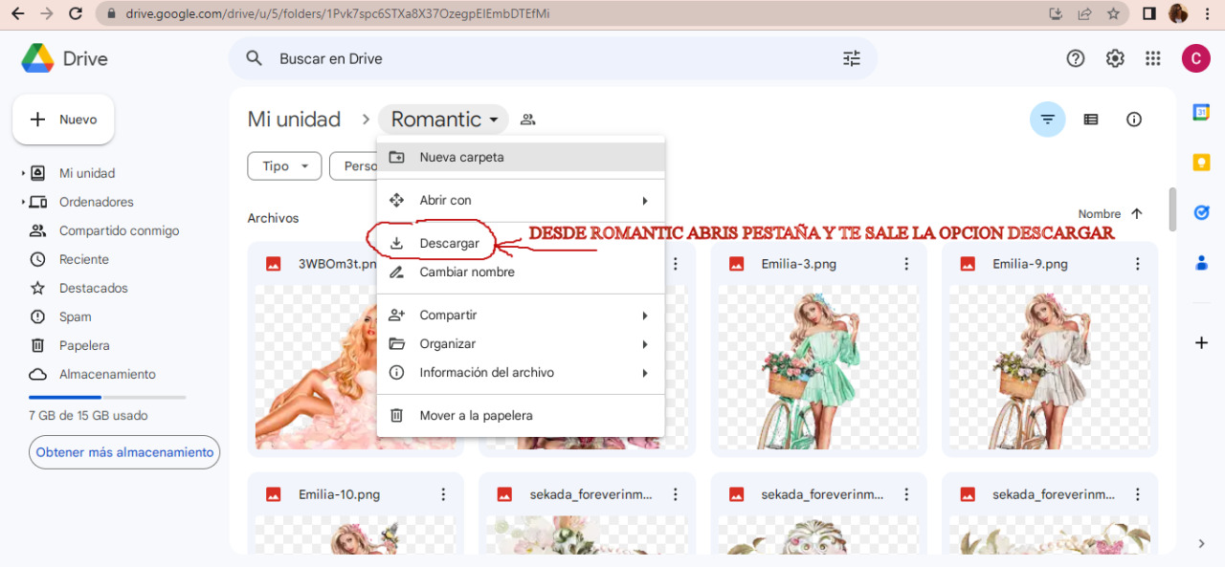Reverse sort direction arrow beside Nombre
Image resolution: width=1225 pixels, height=567 pixels.
[x=1137, y=214]
